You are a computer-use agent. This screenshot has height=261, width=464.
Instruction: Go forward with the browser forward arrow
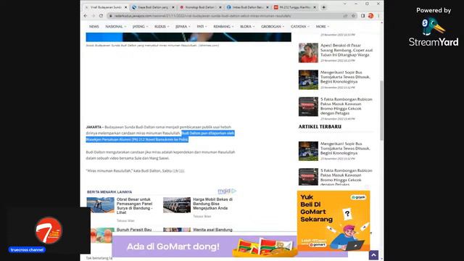pyautogui.click(x=94, y=16)
